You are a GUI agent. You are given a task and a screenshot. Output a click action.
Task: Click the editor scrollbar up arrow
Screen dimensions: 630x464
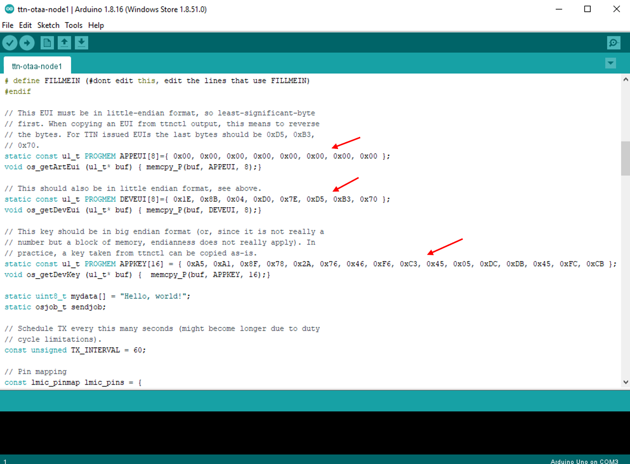click(625, 78)
